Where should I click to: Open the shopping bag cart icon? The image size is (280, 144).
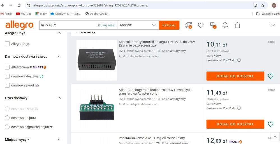pyautogui.click(x=237, y=25)
